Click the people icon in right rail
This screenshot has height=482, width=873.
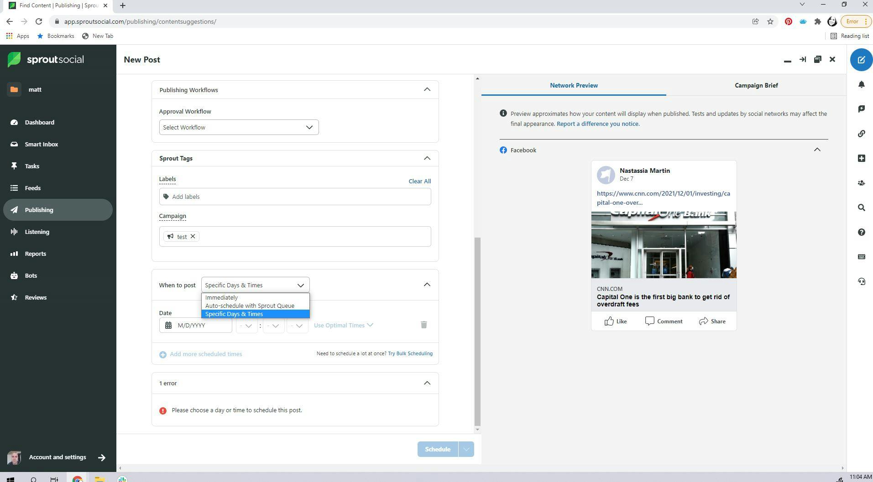click(x=861, y=183)
